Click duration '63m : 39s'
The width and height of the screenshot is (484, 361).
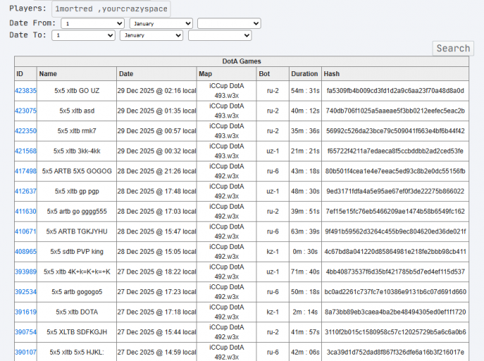pos(305,231)
